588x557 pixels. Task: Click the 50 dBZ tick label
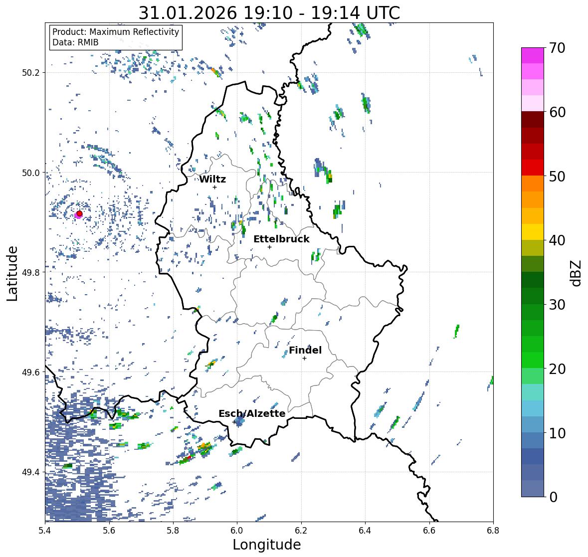[557, 176]
